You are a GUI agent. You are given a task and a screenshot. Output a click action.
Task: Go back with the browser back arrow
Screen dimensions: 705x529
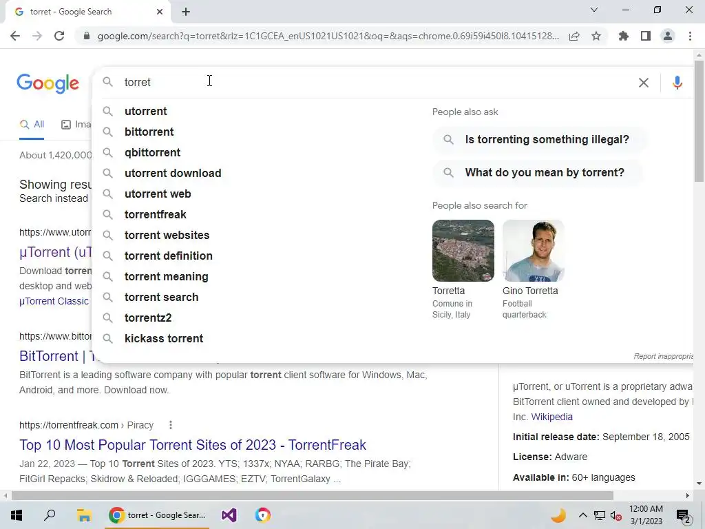[15, 36]
